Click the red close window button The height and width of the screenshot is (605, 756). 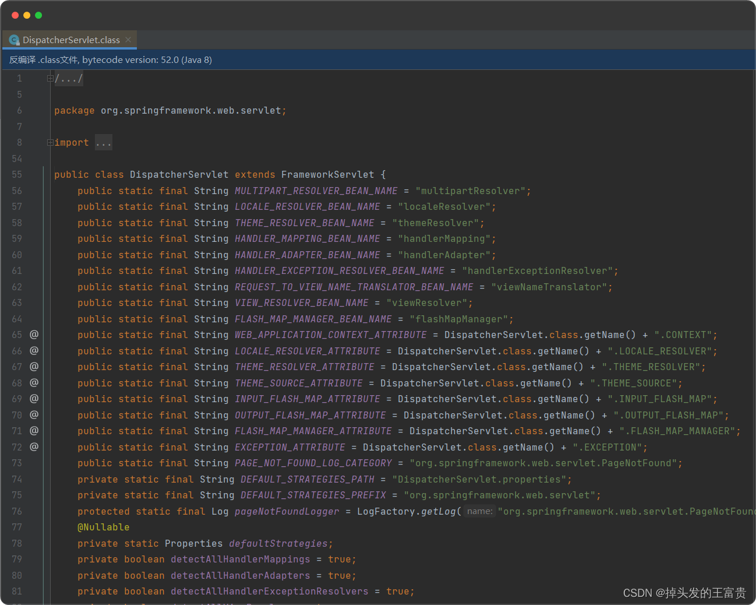point(15,15)
